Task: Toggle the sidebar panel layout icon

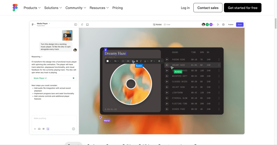Action: [76, 25]
